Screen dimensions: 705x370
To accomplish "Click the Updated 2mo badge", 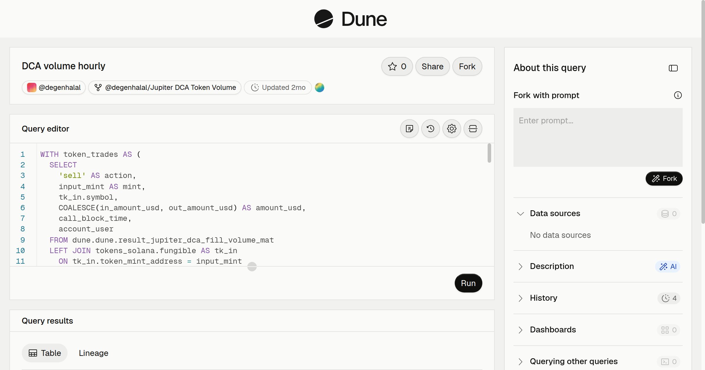I will click(278, 88).
